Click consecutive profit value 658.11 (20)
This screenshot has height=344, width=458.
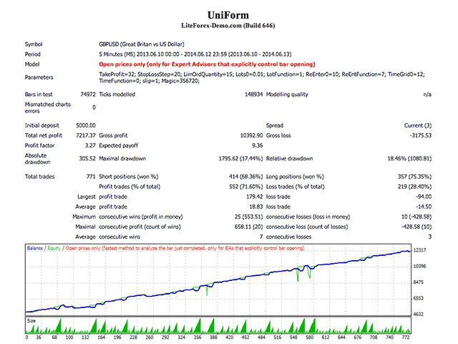point(248,226)
